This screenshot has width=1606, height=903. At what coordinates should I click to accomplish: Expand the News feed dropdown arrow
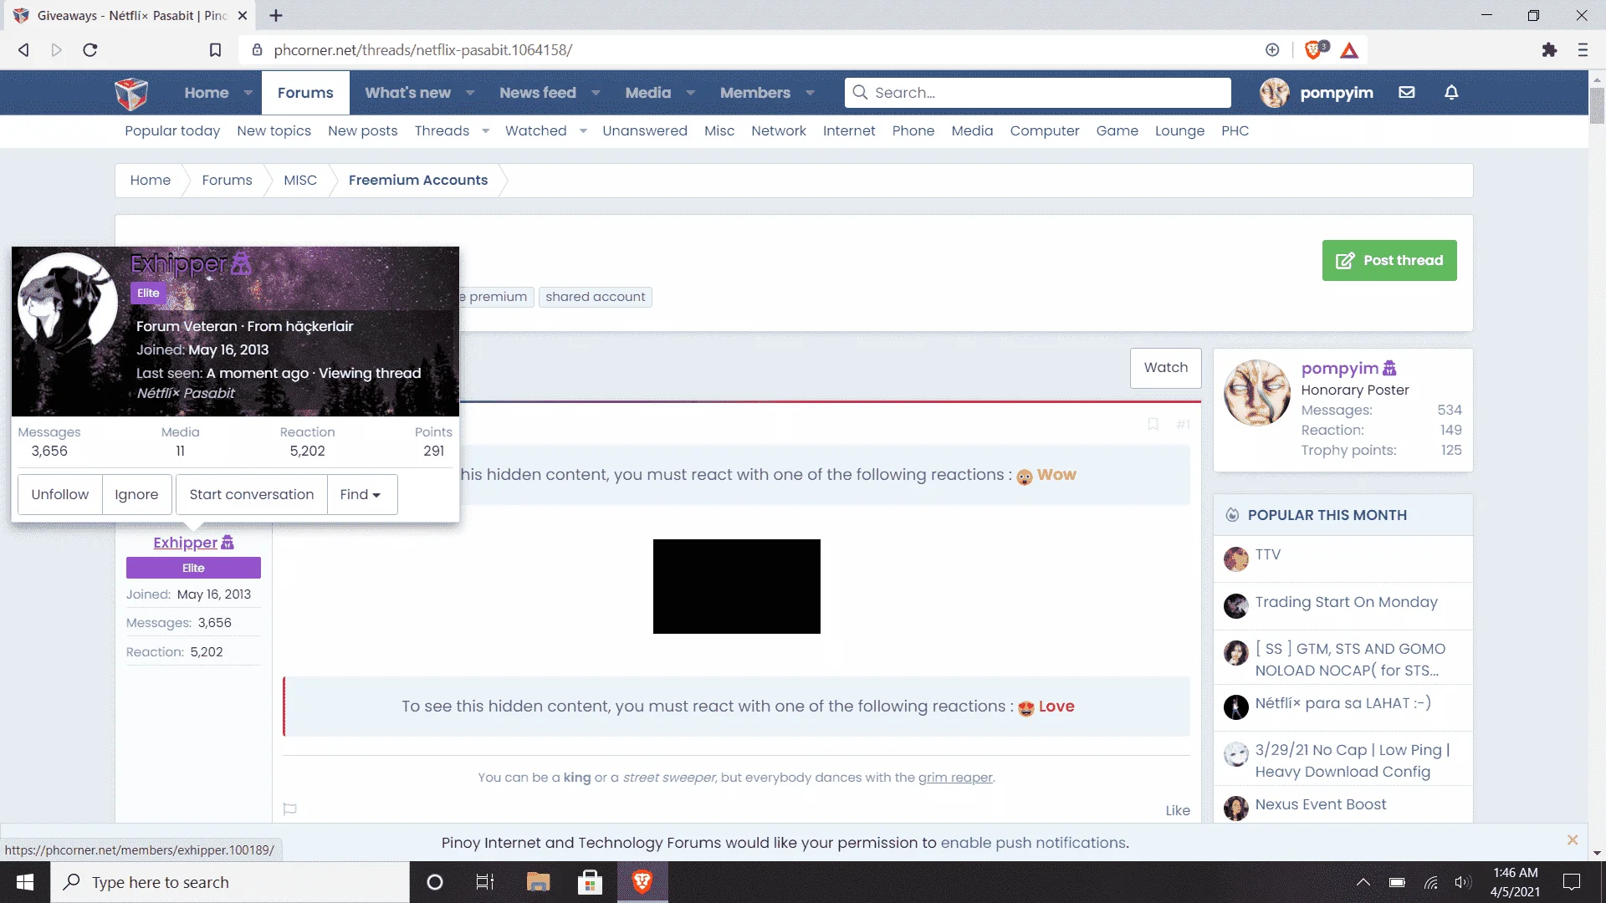[x=596, y=93]
